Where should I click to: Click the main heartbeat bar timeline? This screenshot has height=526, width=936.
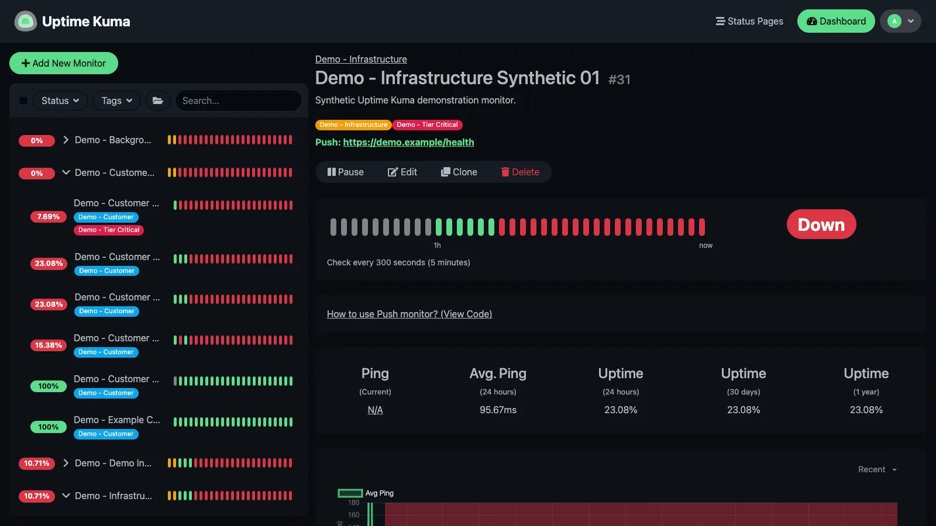click(518, 227)
